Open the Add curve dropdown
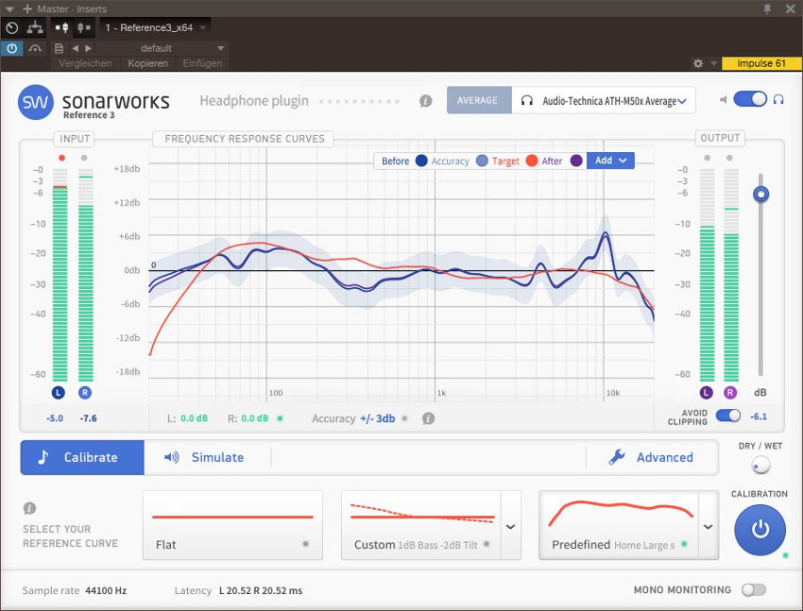The height and width of the screenshot is (611, 803). coord(610,161)
